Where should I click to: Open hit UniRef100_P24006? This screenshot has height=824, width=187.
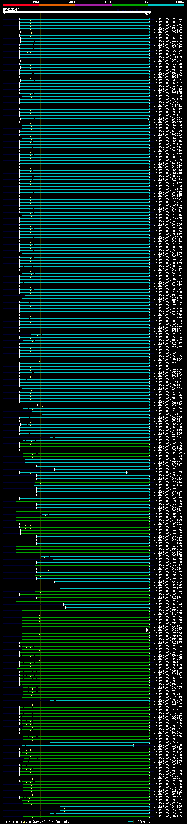167,501
